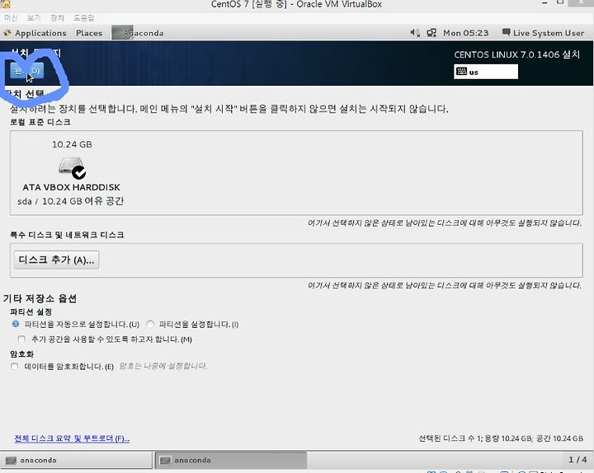Click the 10.24 GB size label above disk
Screen dimensions: 594x473
72,144
